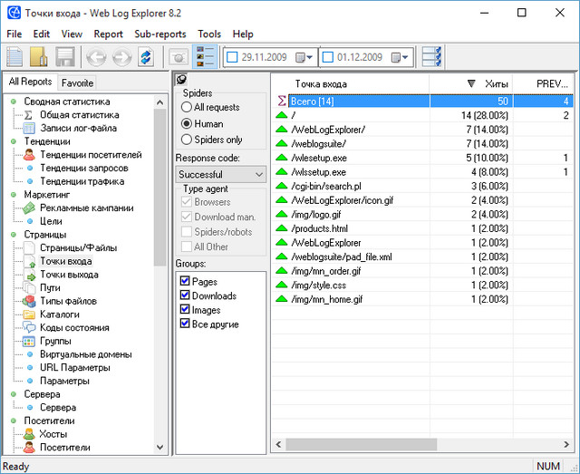Select the Точки выхода tree item
The image size is (580, 474).
pyautogui.click(x=69, y=274)
